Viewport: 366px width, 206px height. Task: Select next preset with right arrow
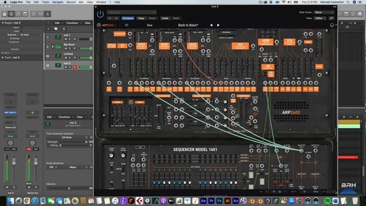[x=218, y=25]
